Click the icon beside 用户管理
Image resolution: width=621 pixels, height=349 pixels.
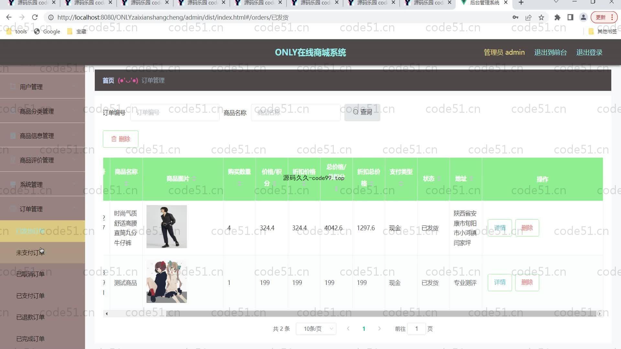click(13, 86)
